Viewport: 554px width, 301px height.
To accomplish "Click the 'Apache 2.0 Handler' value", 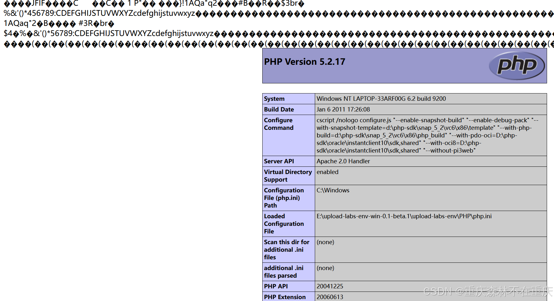I will (x=343, y=161).
